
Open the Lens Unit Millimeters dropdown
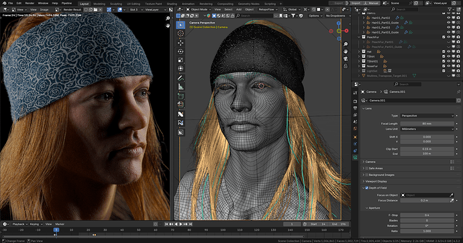tap(427, 129)
